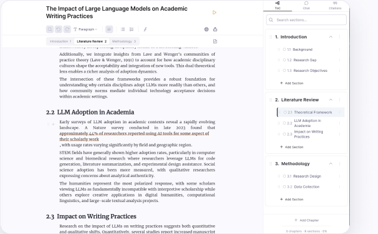Mark 2.2 LLM Adoption status circle

[285, 123]
